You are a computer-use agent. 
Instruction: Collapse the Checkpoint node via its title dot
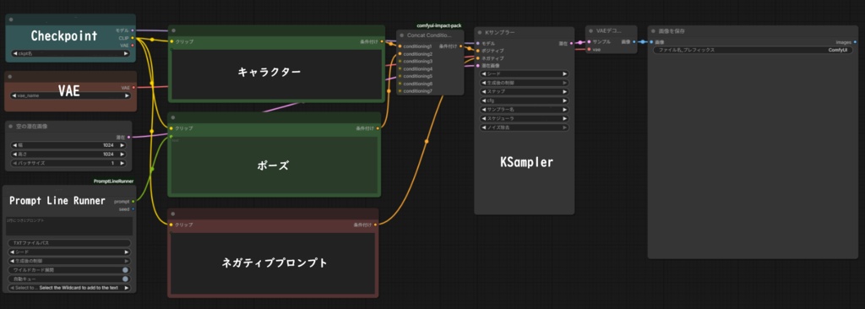click(11, 20)
